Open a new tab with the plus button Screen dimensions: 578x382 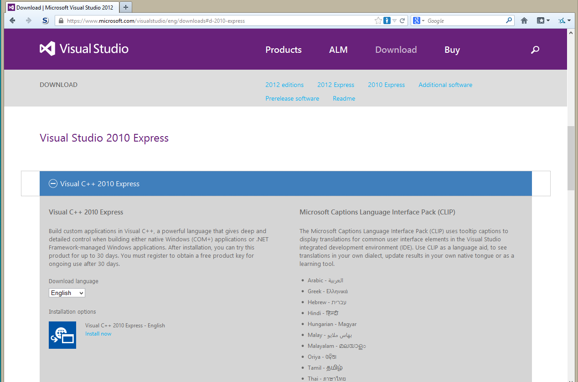coord(126,7)
